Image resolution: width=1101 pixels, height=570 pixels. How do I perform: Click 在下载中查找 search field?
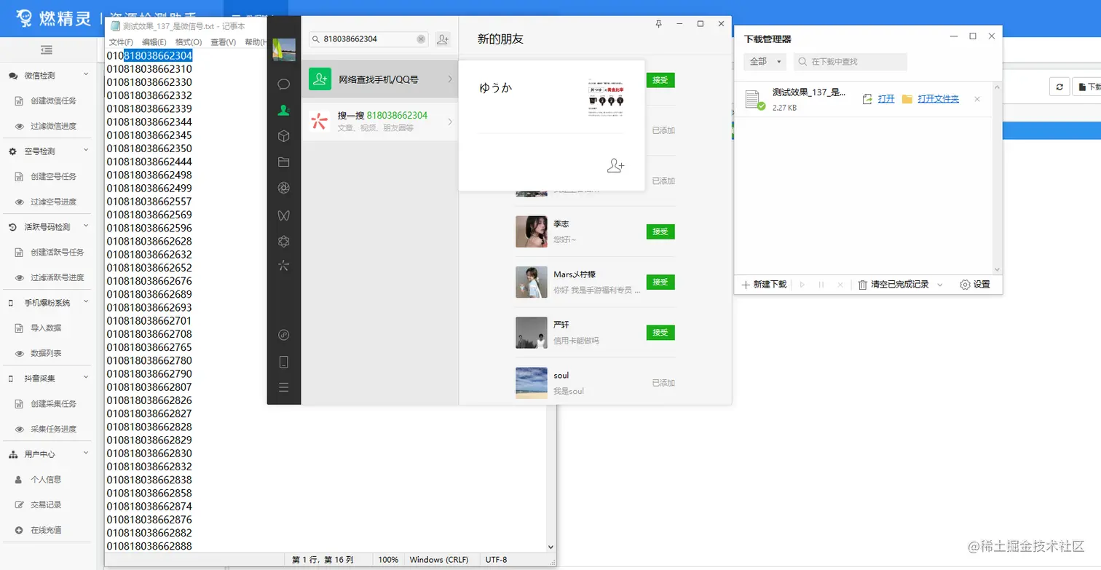pos(851,62)
